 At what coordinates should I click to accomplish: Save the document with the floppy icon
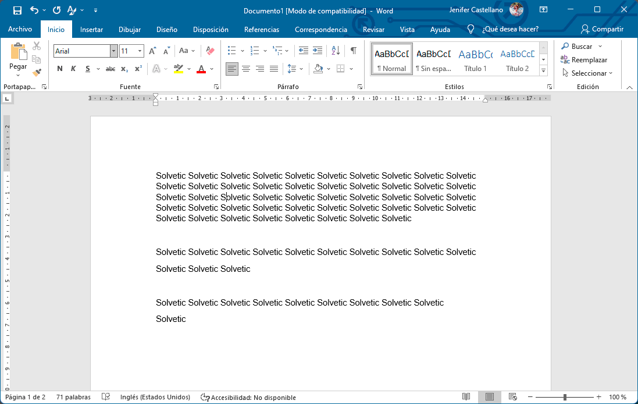point(17,10)
